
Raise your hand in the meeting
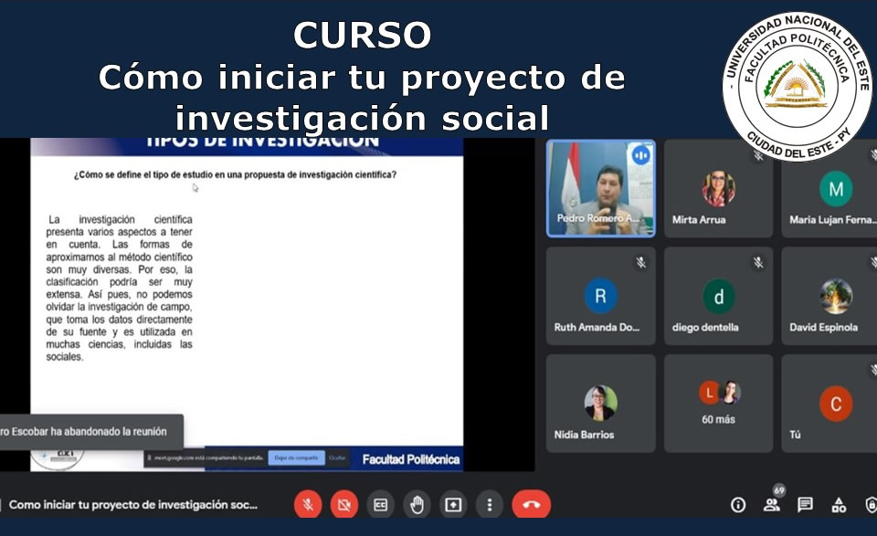[417, 504]
